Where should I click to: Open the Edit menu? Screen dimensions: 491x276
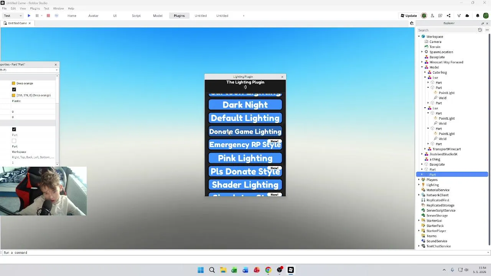(13, 8)
